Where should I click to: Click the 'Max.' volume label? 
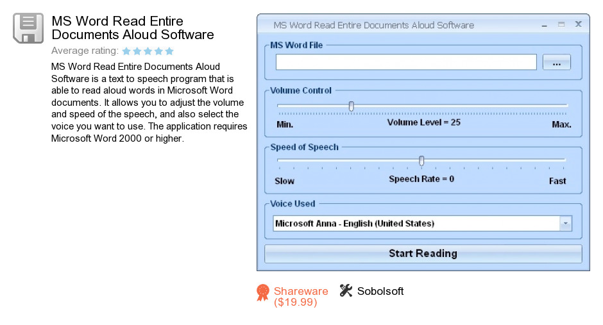pyautogui.click(x=561, y=124)
